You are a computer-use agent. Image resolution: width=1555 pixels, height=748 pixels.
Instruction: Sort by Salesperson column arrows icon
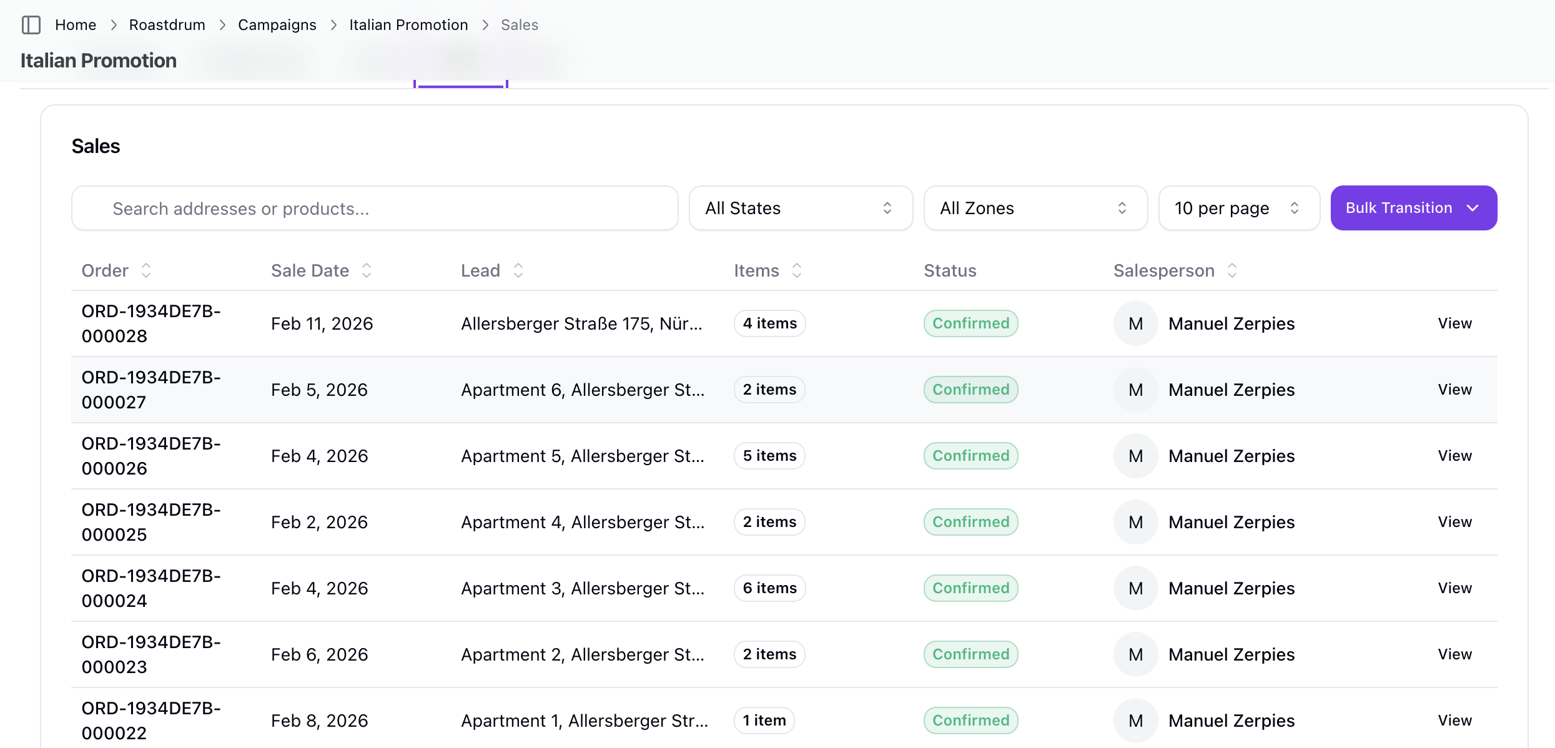point(1232,270)
